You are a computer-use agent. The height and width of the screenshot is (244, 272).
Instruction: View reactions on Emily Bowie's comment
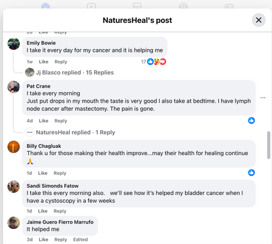pyautogui.click(x=154, y=61)
